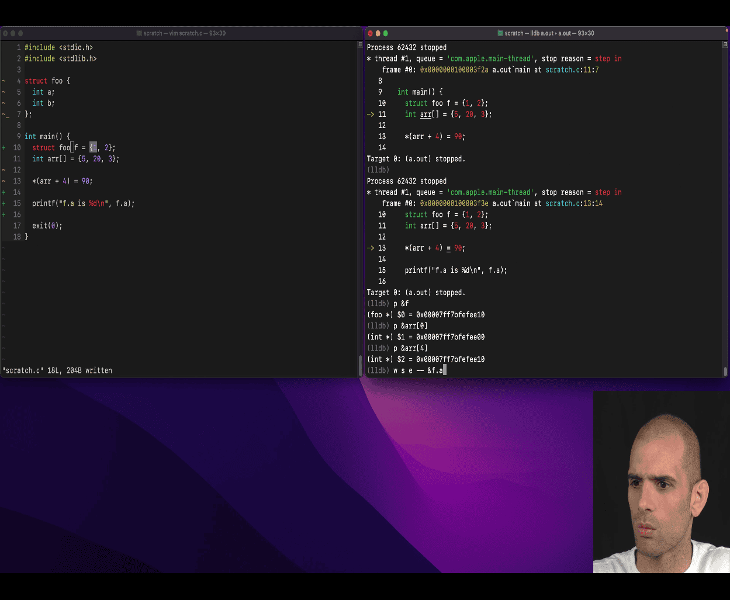This screenshot has width=730, height=600.
Task: Click the vim status message 'scratch.c 18L, 204B written'
Action: tap(57, 370)
